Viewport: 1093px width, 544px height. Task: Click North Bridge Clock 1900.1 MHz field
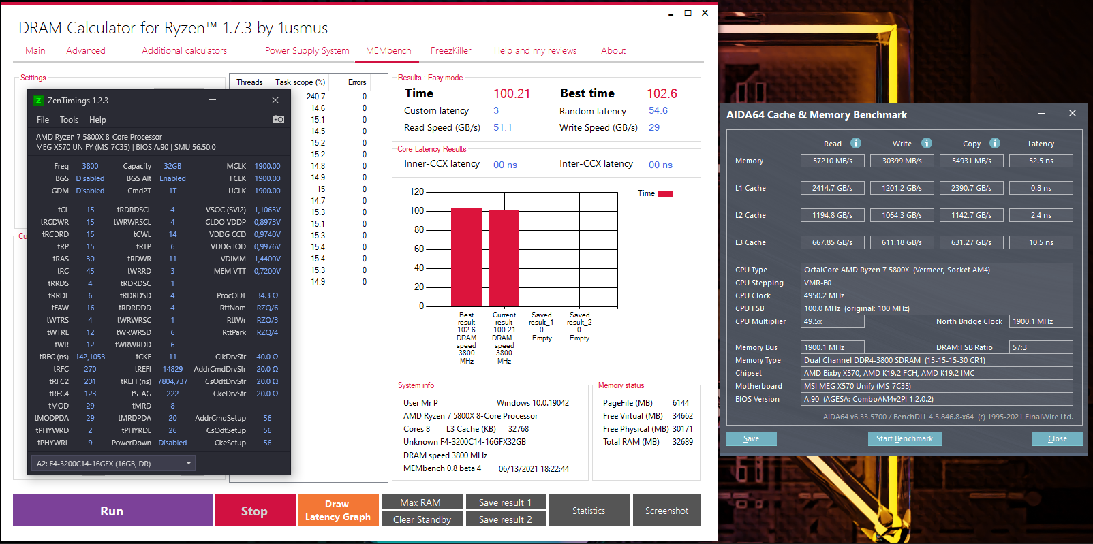1041,321
